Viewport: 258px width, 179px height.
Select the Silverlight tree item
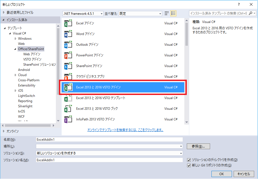pyautogui.click(x=25, y=106)
